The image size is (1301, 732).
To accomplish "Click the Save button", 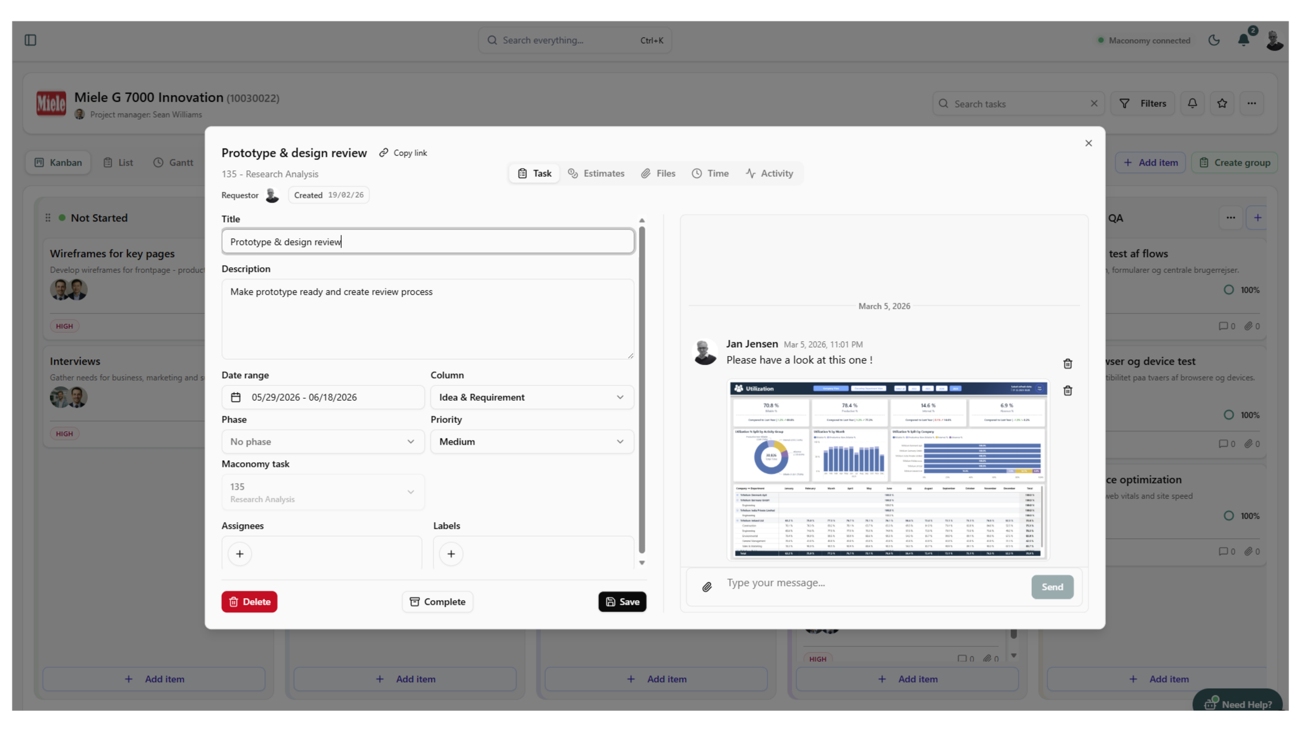I will coord(622,602).
